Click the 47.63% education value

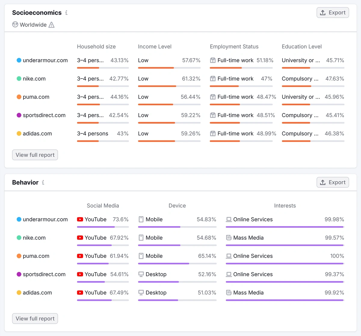click(335, 79)
